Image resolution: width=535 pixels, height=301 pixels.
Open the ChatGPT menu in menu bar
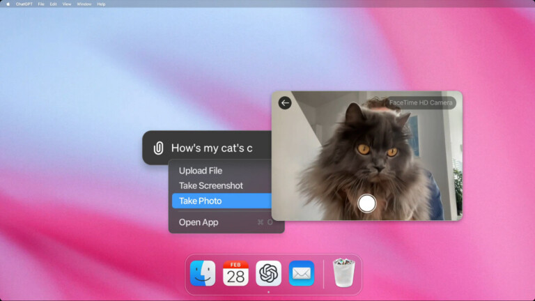(x=24, y=3)
